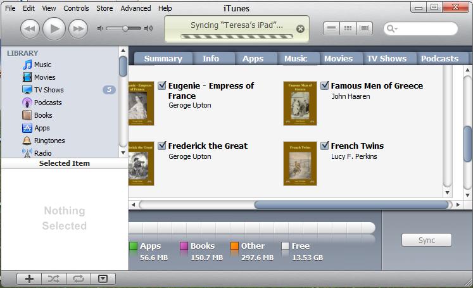Screen dimensions: 473x288
Task: Toggle the French Twins checkbox
Action: (x=325, y=146)
